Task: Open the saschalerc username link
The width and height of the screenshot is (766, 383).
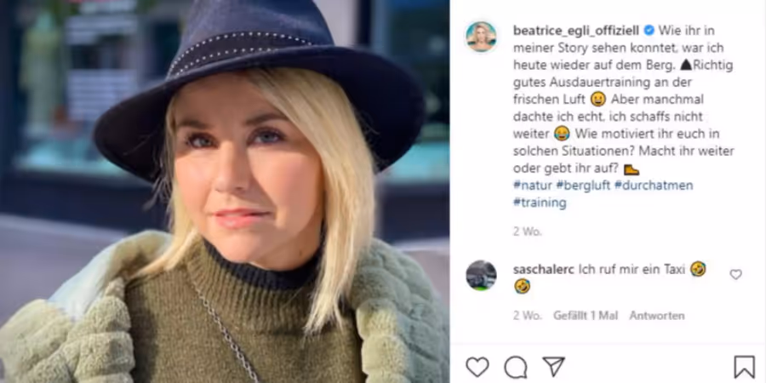Action: click(x=544, y=269)
